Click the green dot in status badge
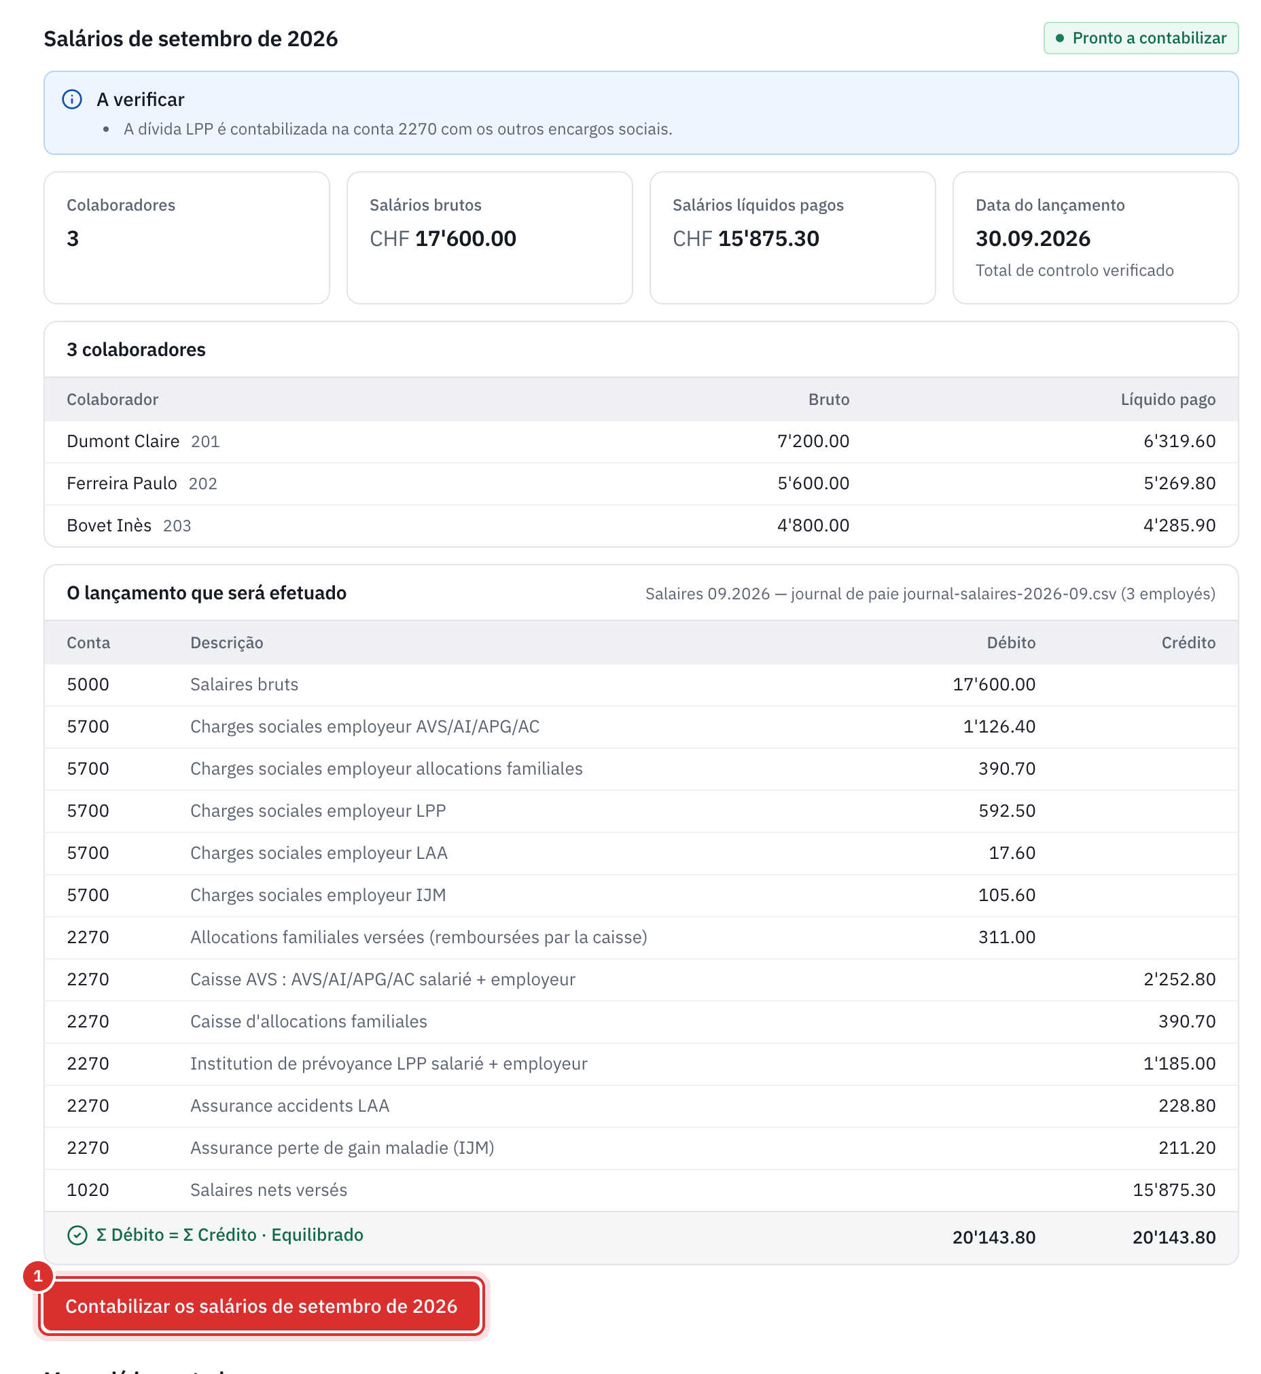 (1060, 38)
